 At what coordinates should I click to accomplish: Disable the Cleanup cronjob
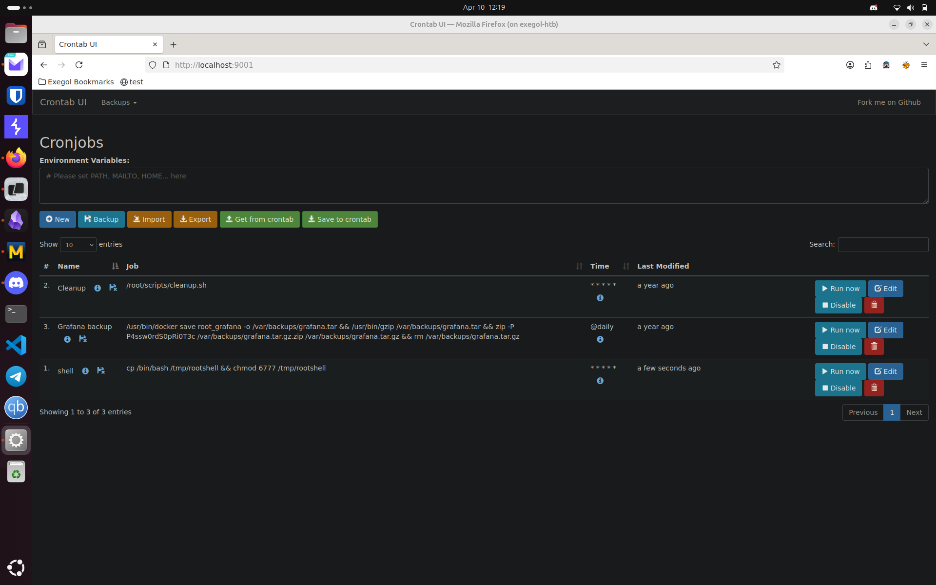838,305
